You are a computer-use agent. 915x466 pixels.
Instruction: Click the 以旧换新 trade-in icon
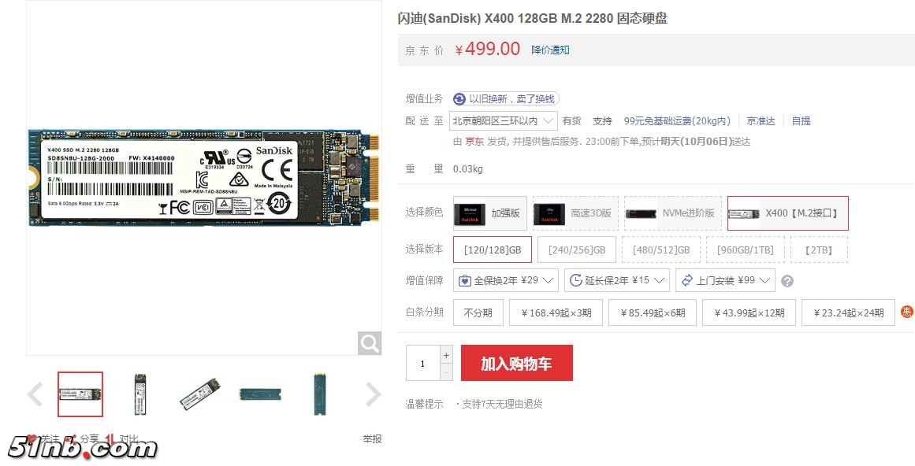click(x=459, y=99)
